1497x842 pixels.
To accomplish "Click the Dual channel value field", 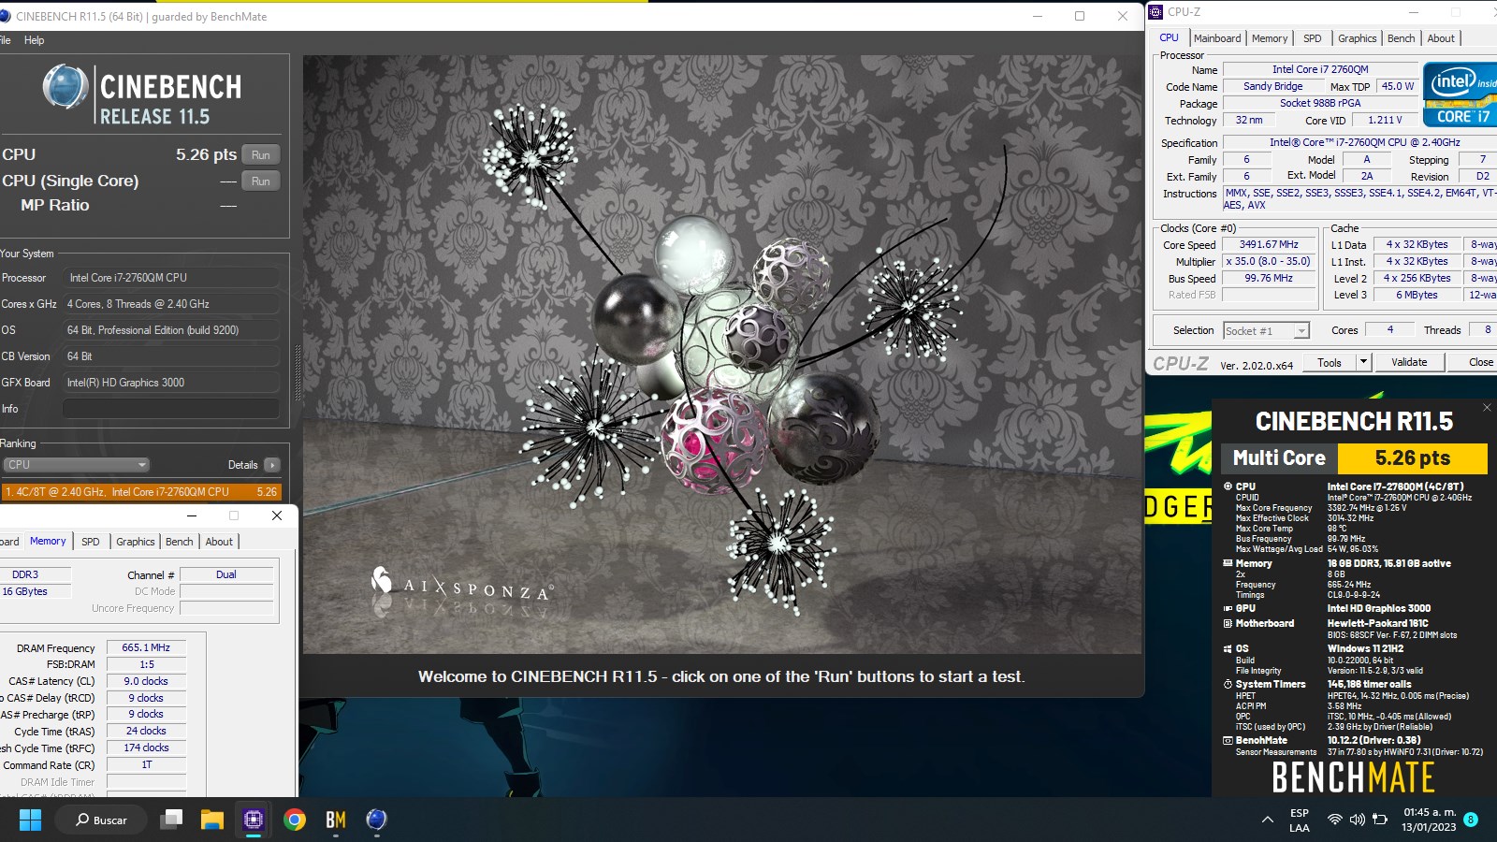I will (226, 574).
